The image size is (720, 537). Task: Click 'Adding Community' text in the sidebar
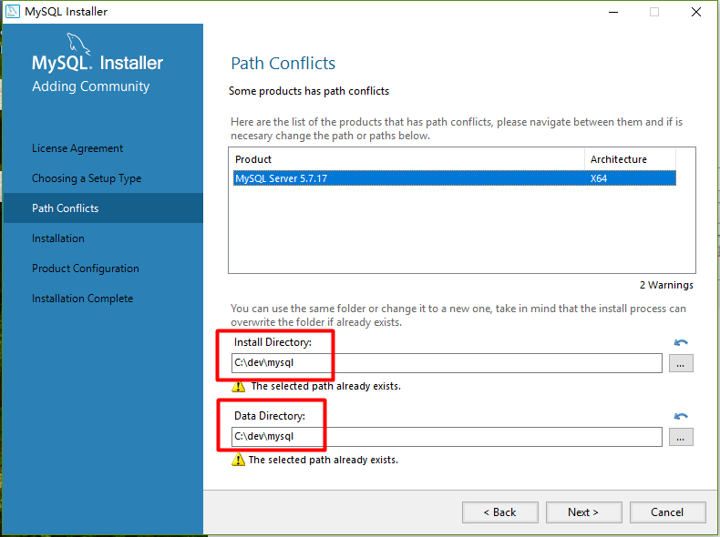(91, 86)
